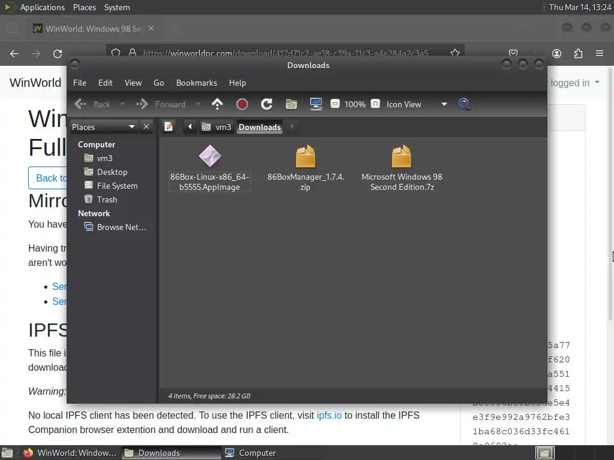The width and height of the screenshot is (614, 460).
Task: Open the Places panel menu
Action: [x=85, y=7]
